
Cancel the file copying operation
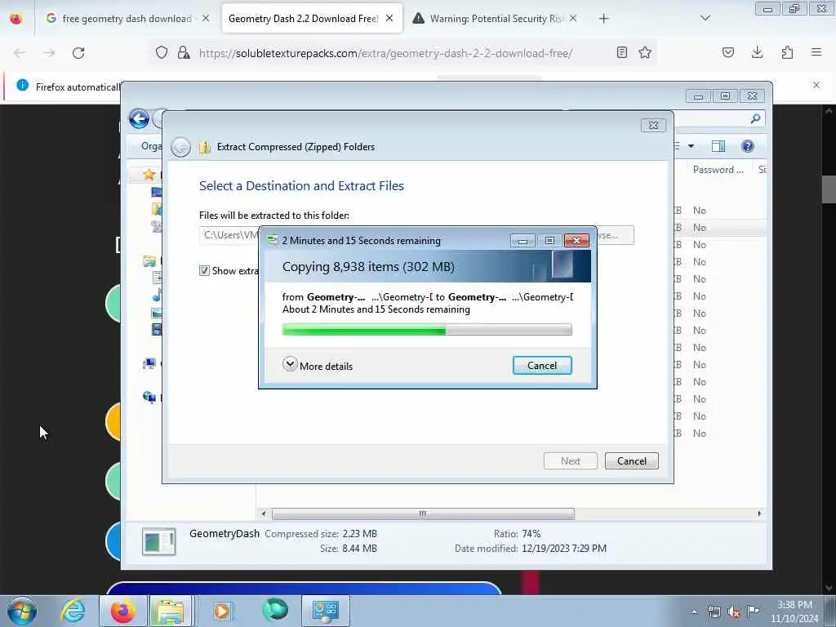pyautogui.click(x=542, y=365)
